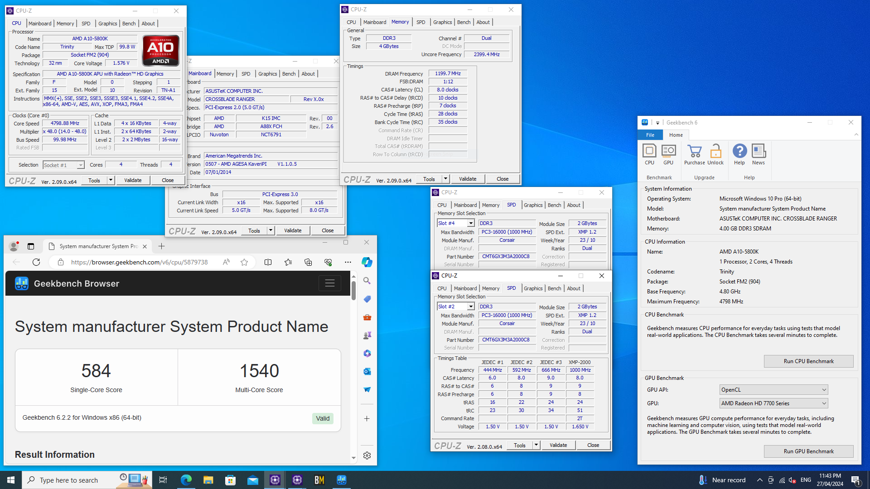Refresh the Geekbench Browser page
870x489 pixels.
pos(36,262)
